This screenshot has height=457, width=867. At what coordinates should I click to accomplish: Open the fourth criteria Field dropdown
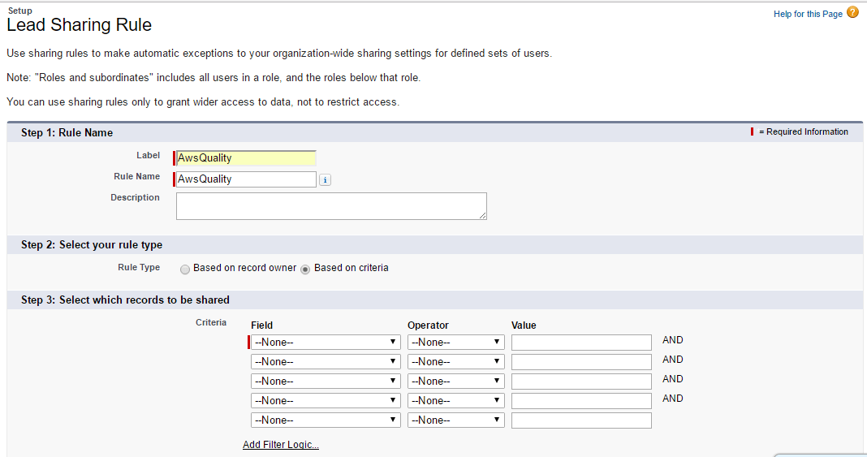tap(326, 401)
